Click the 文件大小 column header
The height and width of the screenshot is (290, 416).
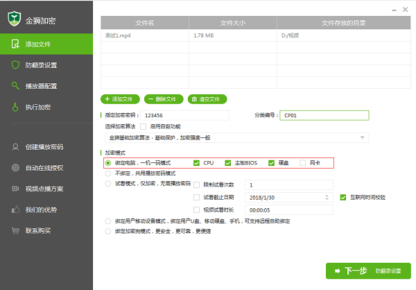coord(233,23)
